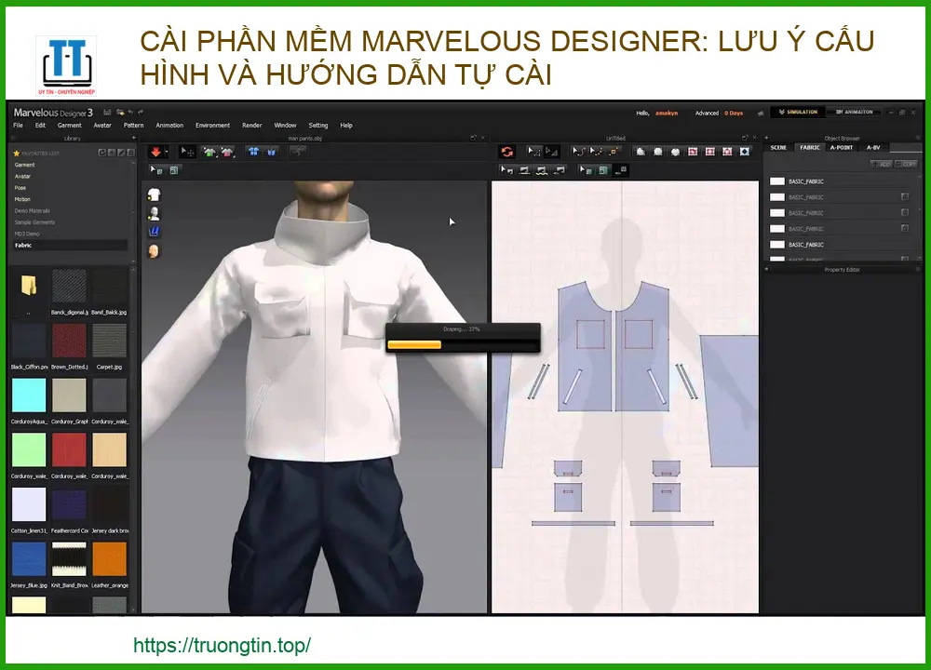Open dropdown arrow beside red simulate icon

point(167,152)
